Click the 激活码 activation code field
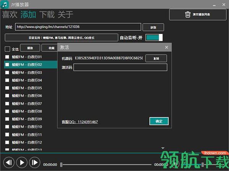The width and height of the screenshot is (229, 171). 120,67
